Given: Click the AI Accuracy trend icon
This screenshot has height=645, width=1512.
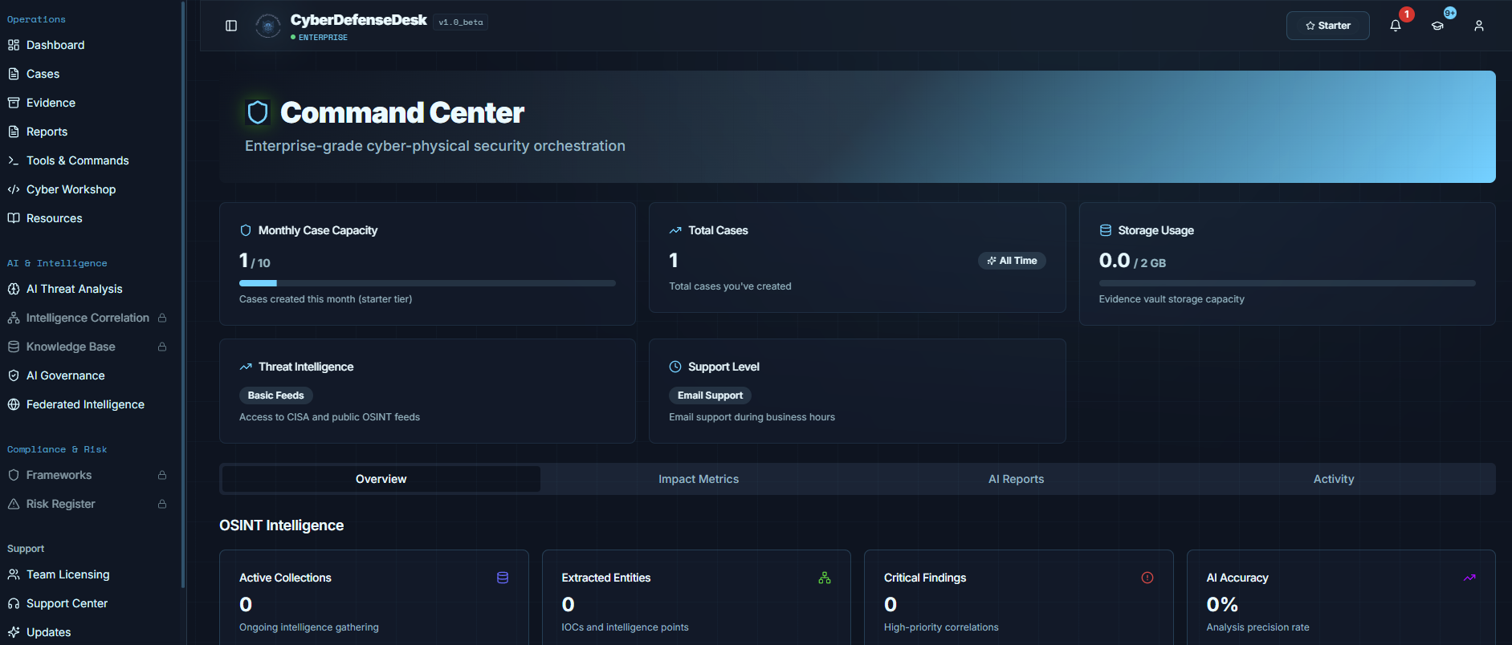Looking at the screenshot, I should [x=1469, y=578].
